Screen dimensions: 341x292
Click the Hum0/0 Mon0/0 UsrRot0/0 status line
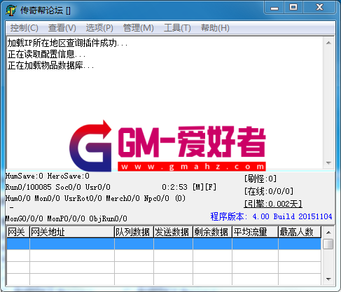pyautogui.click(x=95, y=198)
